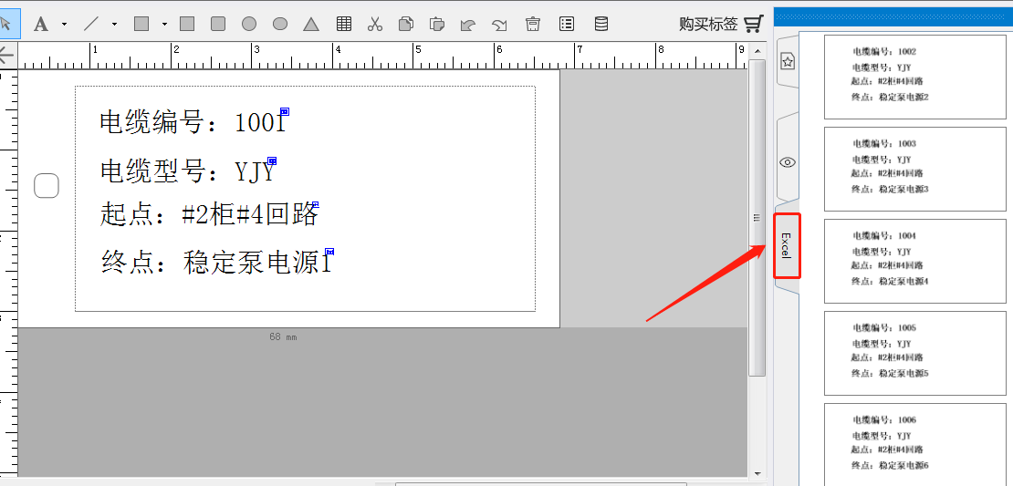The width and height of the screenshot is (1013, 486).
Task: Click the 购买标签 buy labels link
Action: 708,25
